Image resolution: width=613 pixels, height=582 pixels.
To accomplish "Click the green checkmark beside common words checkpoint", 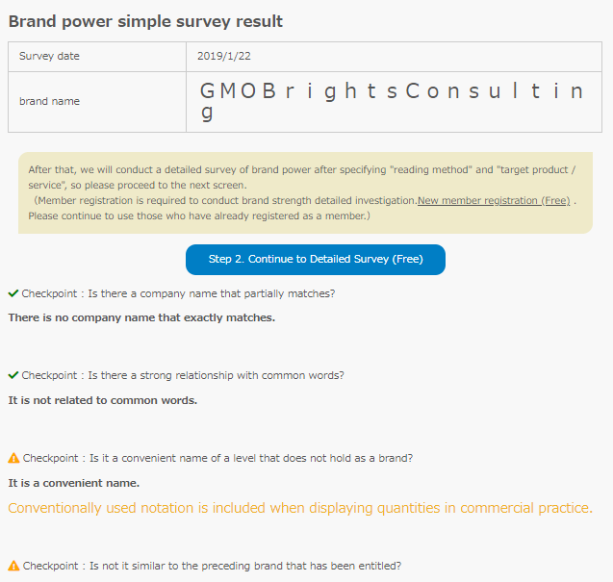I will [13, 375].
